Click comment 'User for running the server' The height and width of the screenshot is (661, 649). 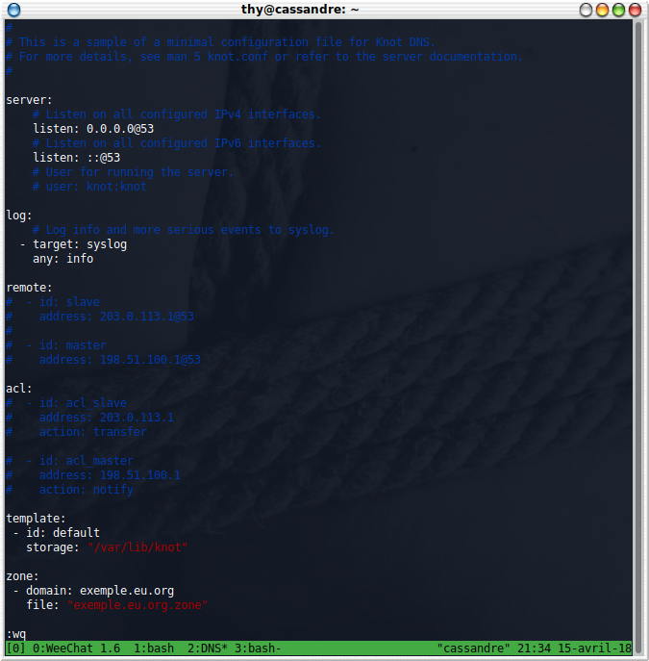[133, 172]
